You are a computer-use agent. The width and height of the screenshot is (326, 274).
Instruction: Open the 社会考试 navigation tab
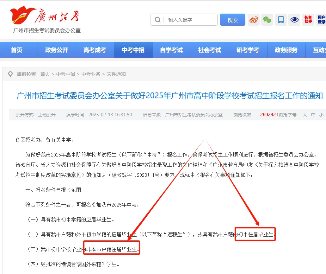click(x=210, y=50)
